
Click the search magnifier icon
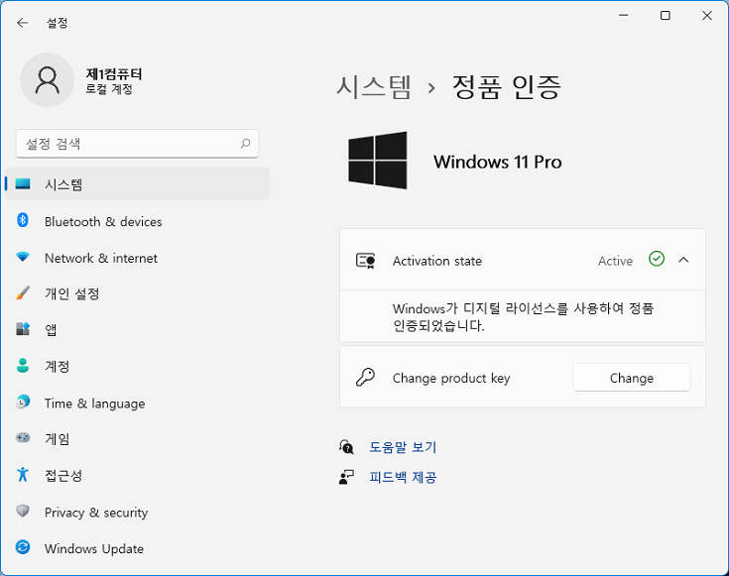tap(246, 144)
